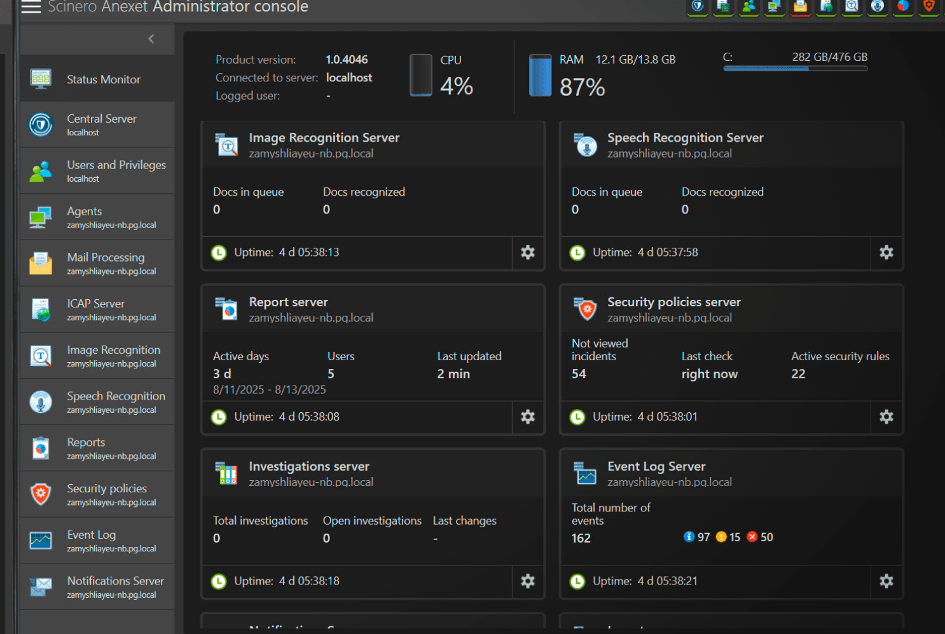Click Uptime 4 d 05:38:18 on Investigations server
Viewport: 945px width, 634px height.
pyautogui.click(x=287, y=581)
